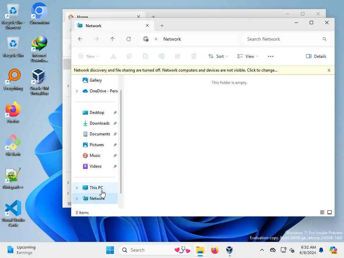Image resolution: width=344 pixels, height=258 pixels.
Task: Click the pin icon next to Desktop
Action: (115, 113)
